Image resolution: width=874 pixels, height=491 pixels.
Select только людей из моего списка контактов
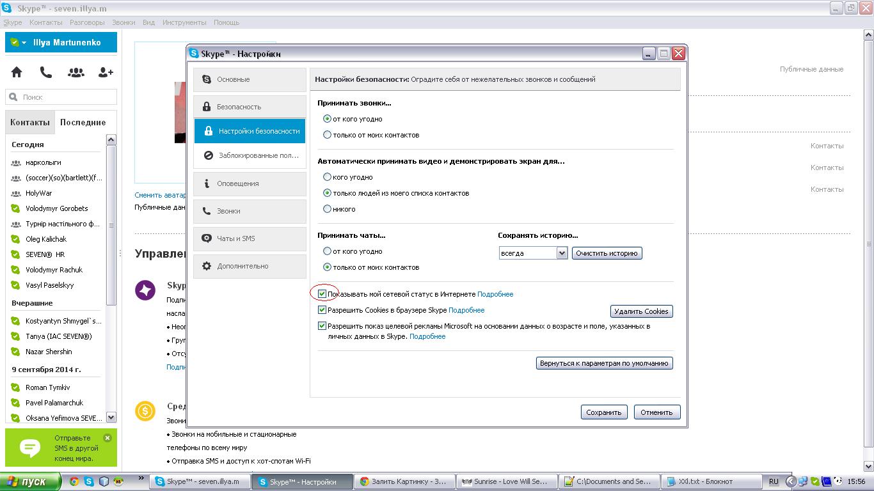pyautogui.click(x=328, y=193)
